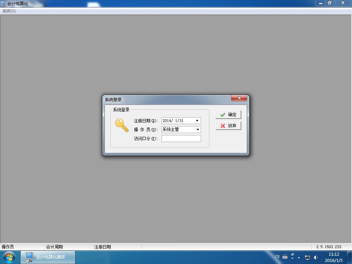352x264 pixels.
Task: Open the volume speaker tray icon
Action: (x=316, y=257)
